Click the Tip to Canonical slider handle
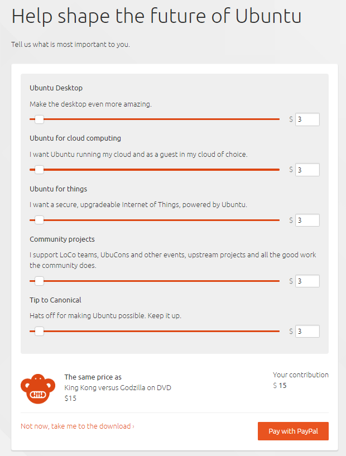 pos(39,332)
